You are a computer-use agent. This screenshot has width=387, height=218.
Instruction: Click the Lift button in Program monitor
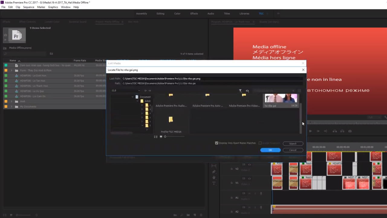pos(335,131)
